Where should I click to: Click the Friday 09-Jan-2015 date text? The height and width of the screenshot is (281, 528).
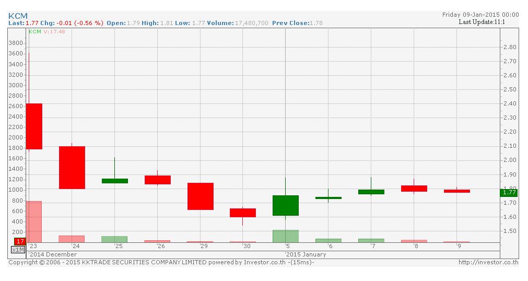point(480,15)
